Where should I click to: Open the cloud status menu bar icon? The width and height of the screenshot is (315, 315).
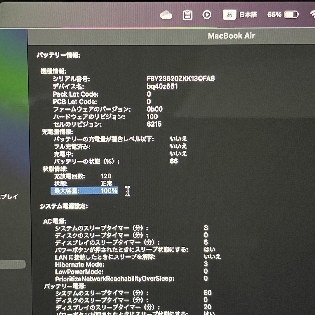tap(166, 15)
